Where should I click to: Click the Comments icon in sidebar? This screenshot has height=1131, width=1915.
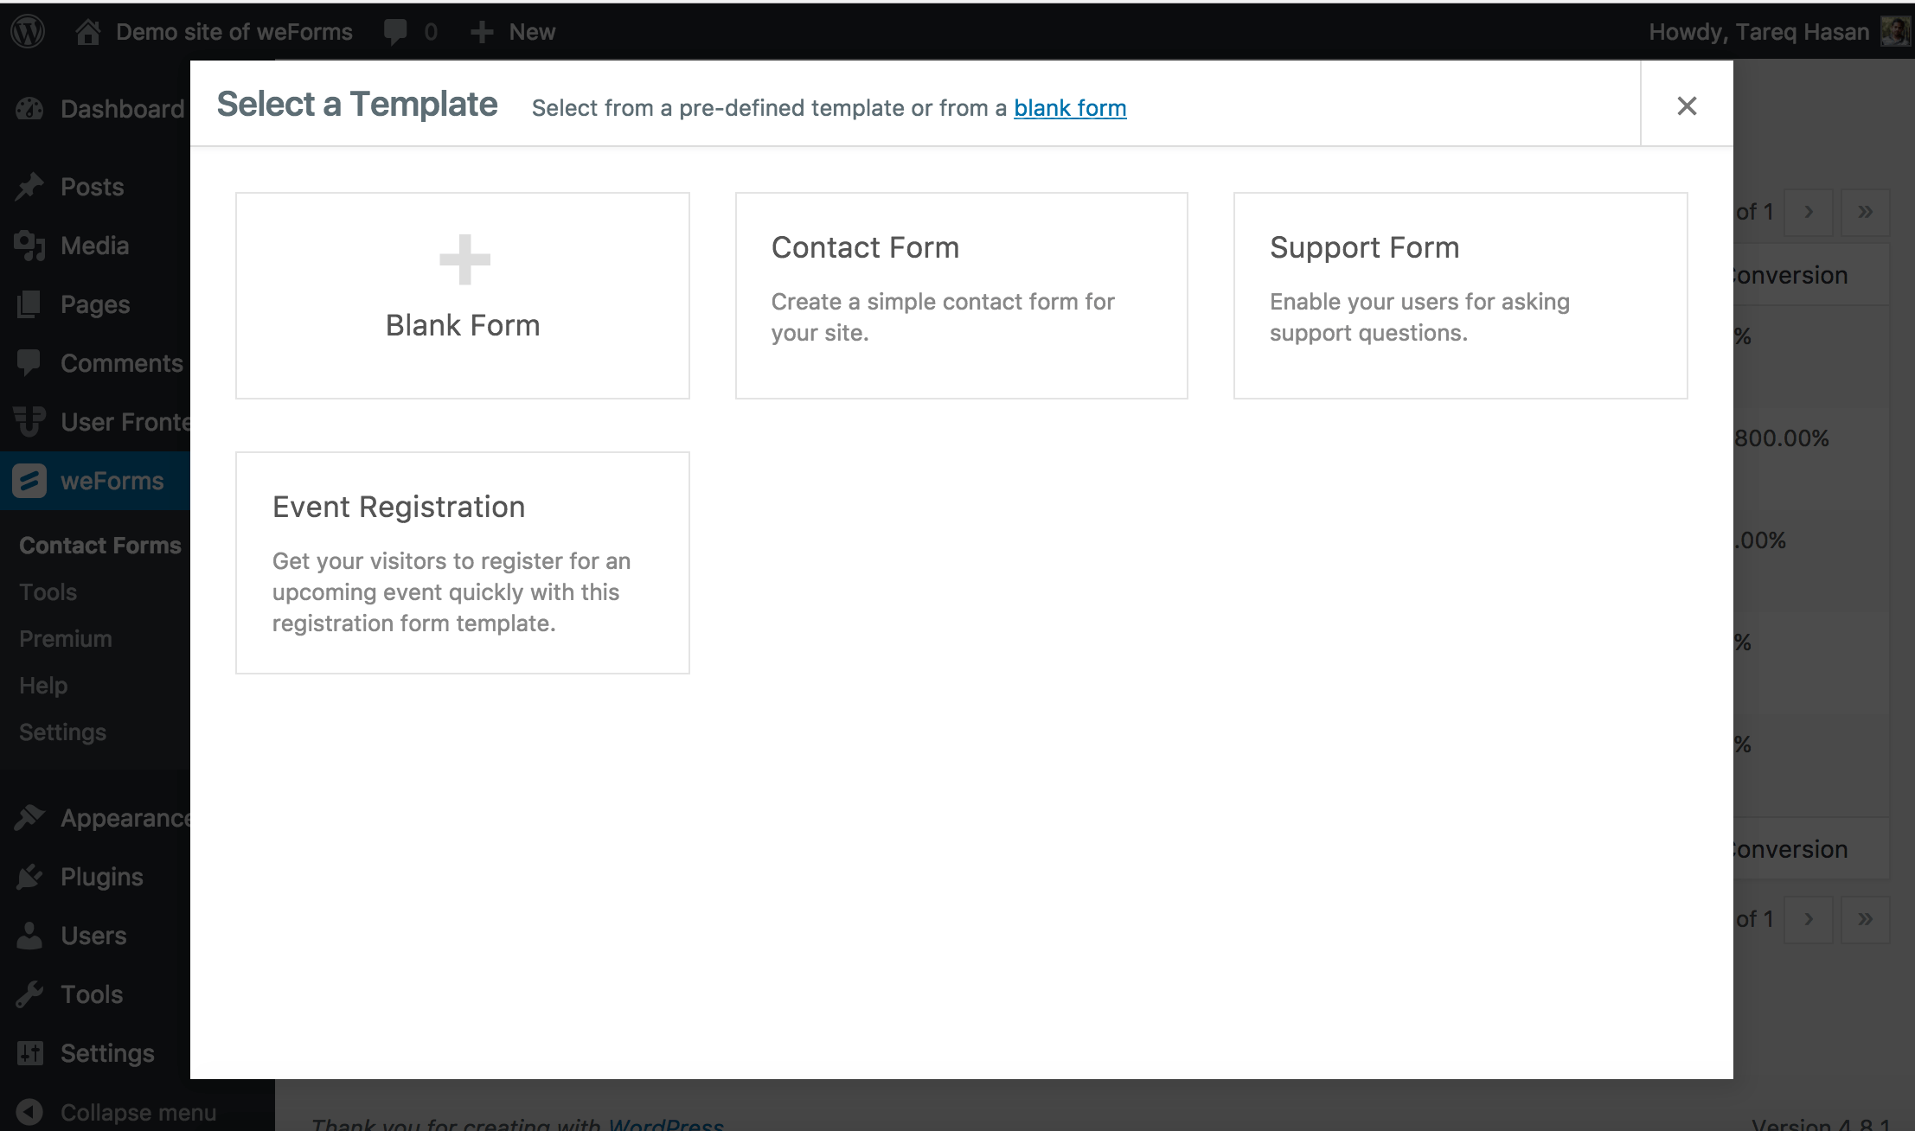click(29, 362)
